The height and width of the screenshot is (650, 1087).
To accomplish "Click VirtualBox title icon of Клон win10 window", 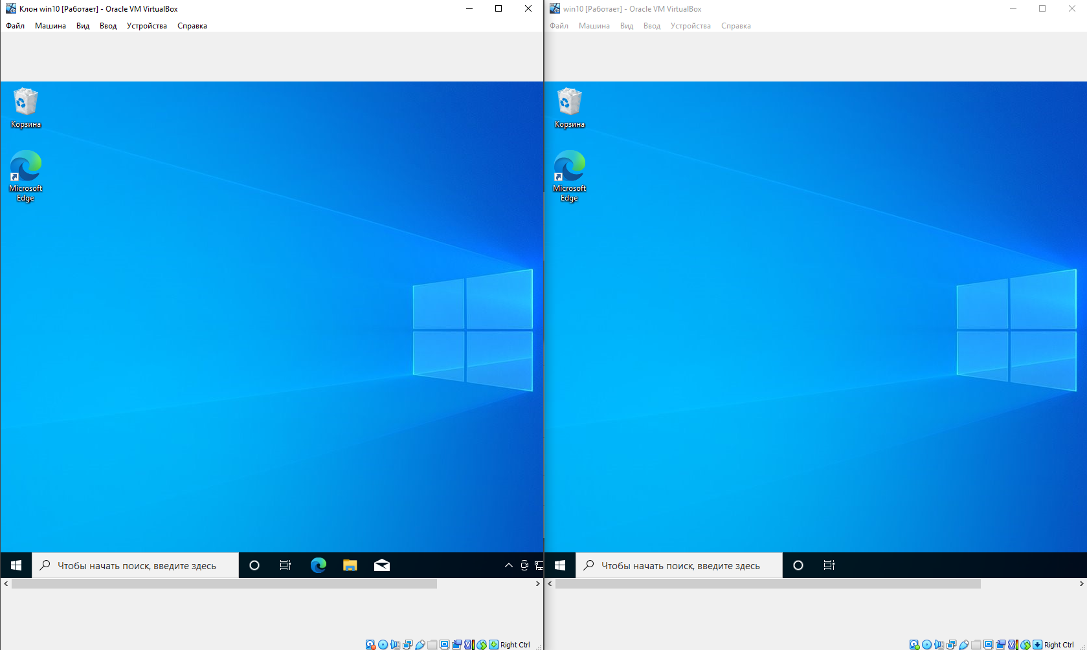I will tap(10, 8).
